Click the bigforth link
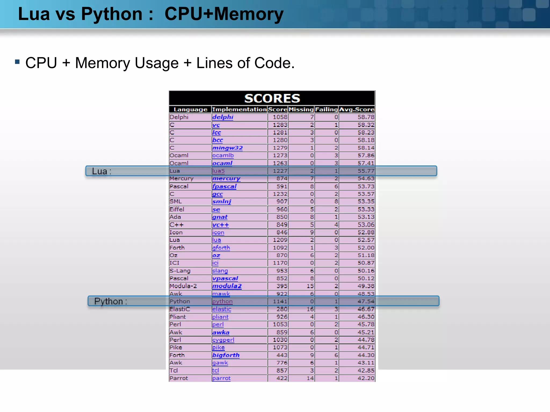 [226, 355]
